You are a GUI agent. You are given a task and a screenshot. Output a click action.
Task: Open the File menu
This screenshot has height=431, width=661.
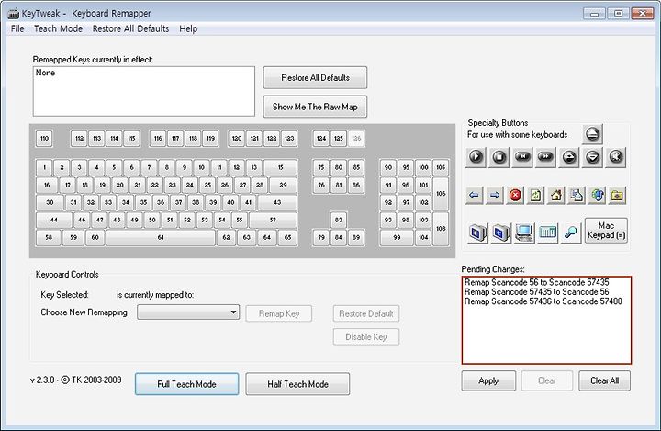[17, 28]
